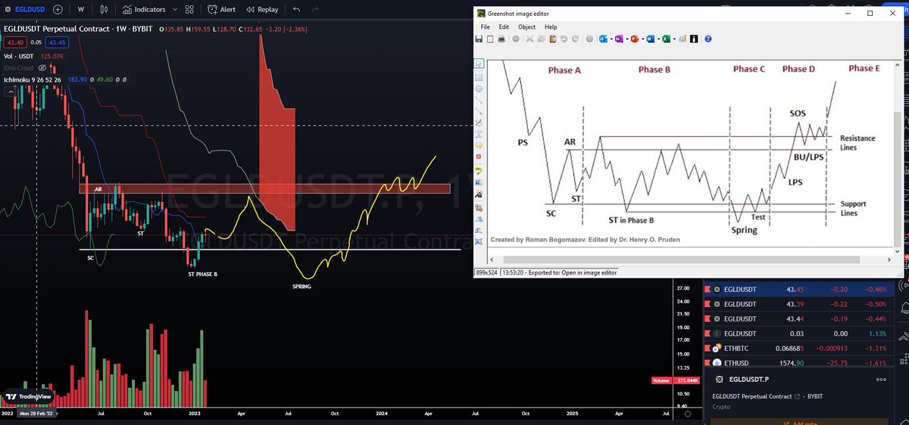909x425 pixels.
Task: Export to OneNote from Greenshot
Action: pyautogui.click(x=618, y=39)
